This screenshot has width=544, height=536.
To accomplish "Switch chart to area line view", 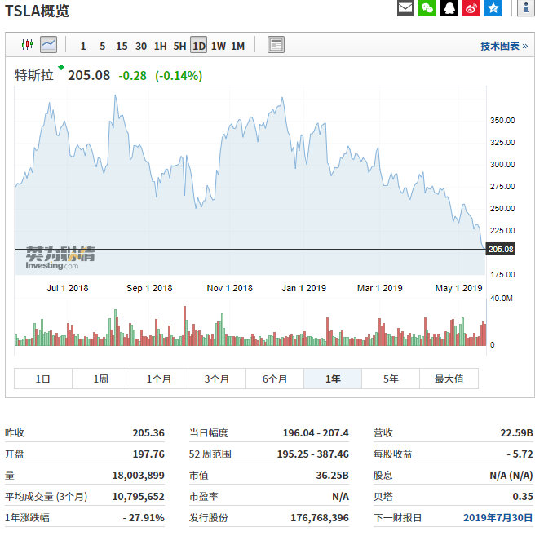I will pos(49,44).
